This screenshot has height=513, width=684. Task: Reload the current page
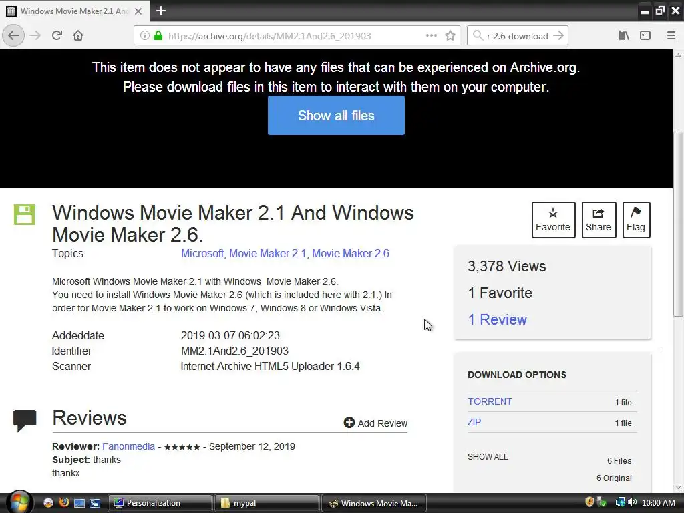[x=57, y=36]
